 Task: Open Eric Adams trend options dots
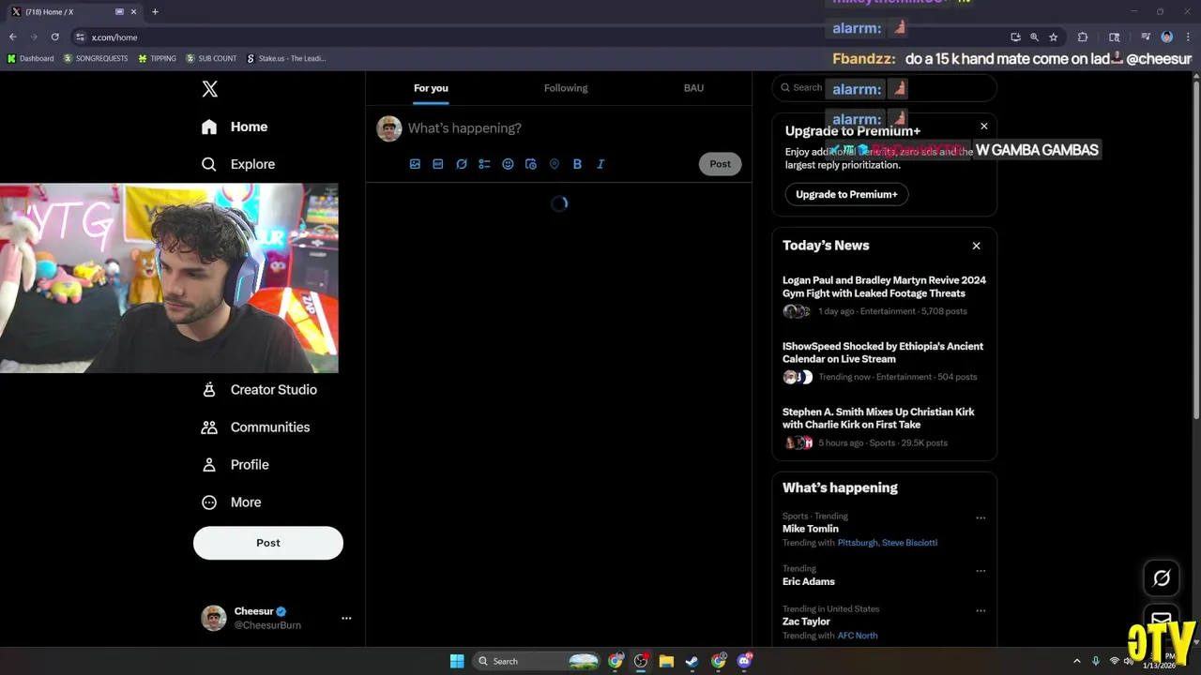981,571
